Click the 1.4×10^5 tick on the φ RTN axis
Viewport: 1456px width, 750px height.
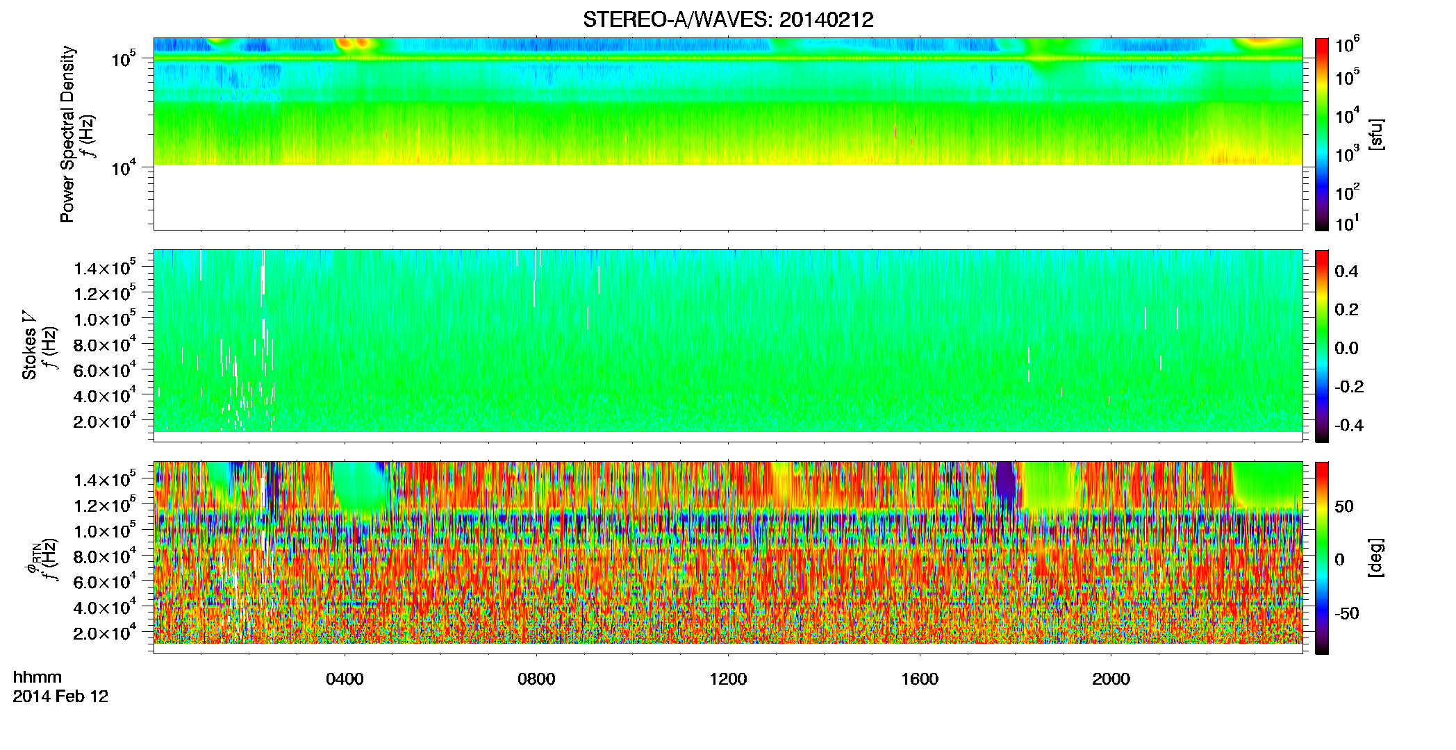tap(105, 479)
